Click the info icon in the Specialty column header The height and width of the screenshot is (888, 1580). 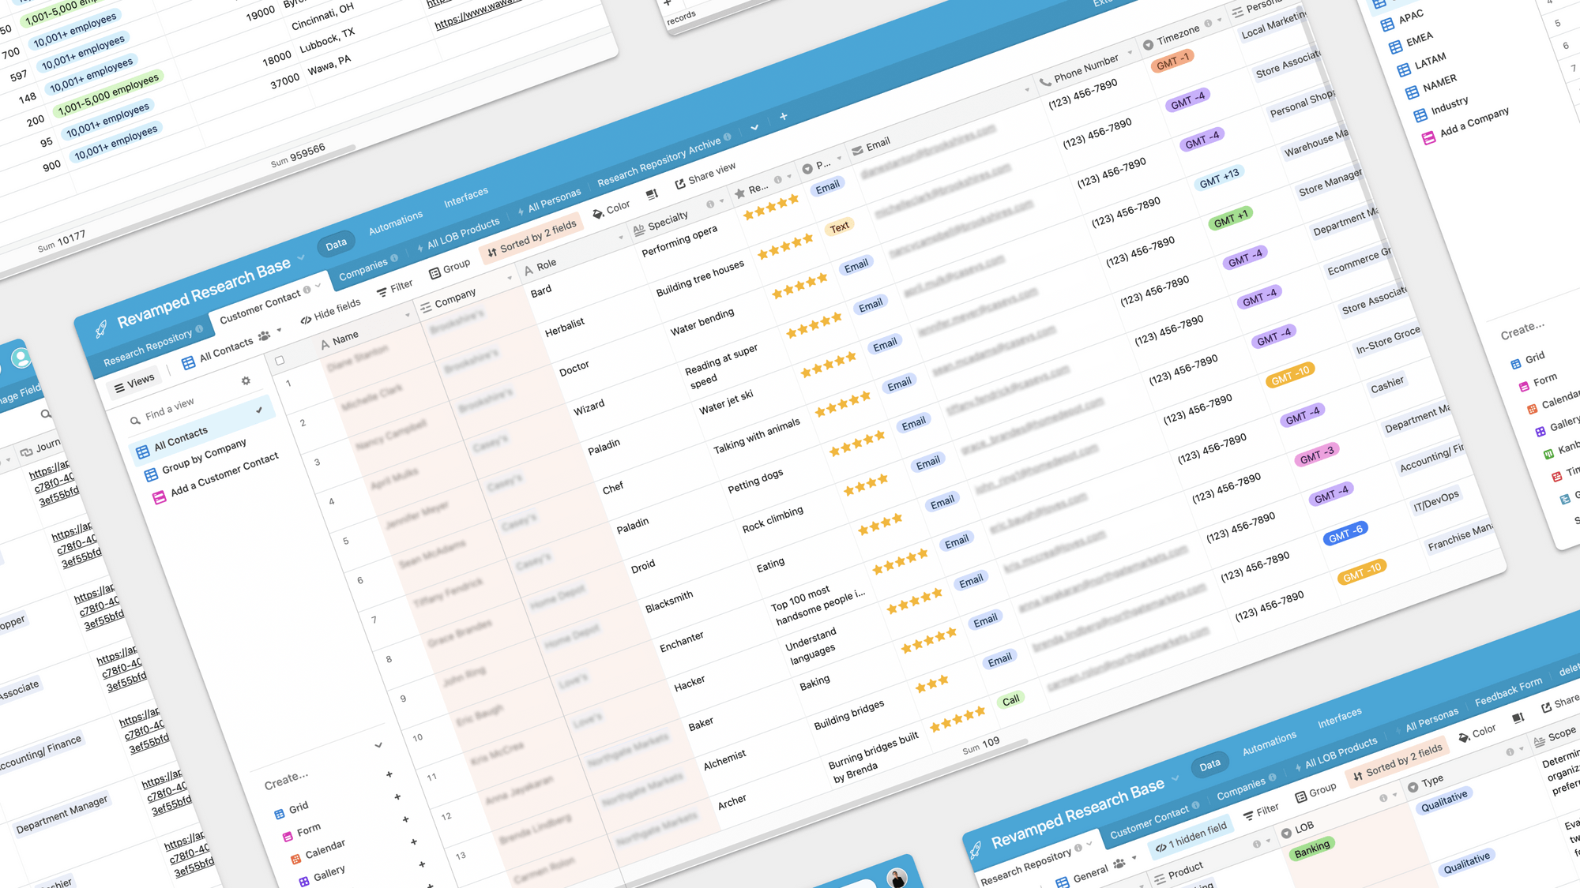pyautogui.click(x=710, y=204)
